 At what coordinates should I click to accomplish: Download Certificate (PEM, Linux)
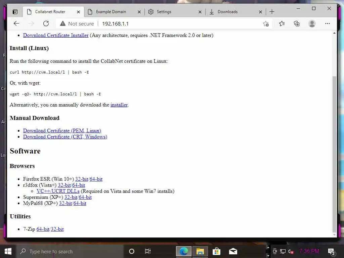click(62, 131)
